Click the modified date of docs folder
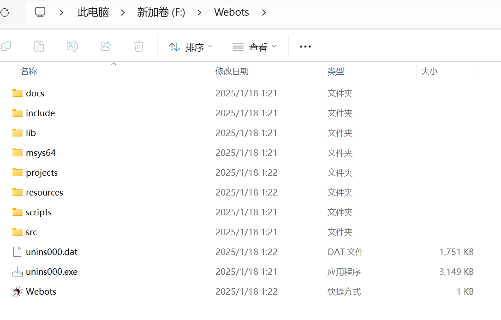The width and height of the screenshot is (501, 320). click(246, 93)
